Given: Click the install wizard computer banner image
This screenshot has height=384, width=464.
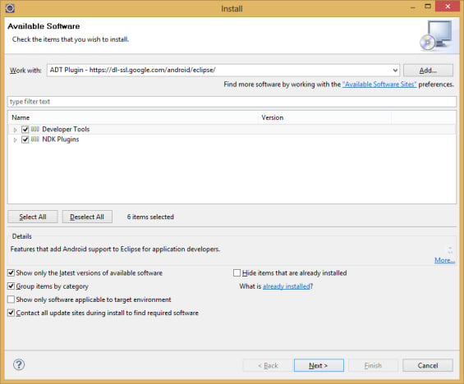Looking at the screenshot, I should click(435, 35).
